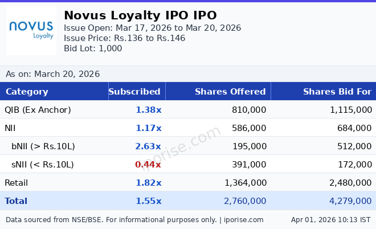This screenshot has width=376, height=229.
Task: Click the As on March 20 date
Action: coord(52,74)
